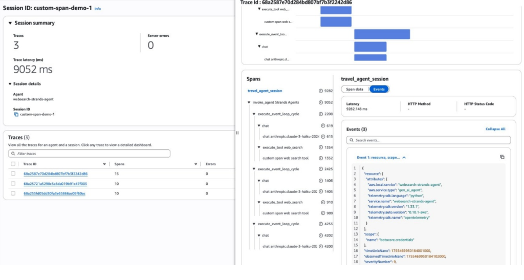
Task: Copy the Session ID custom-span-demo-1
Action: click(x=16, y=114)
